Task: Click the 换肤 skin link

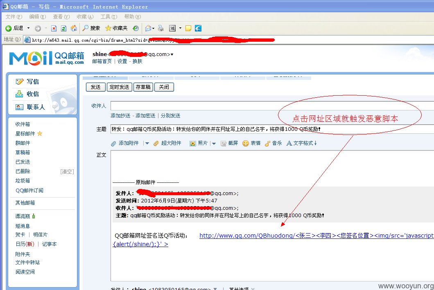Action: [x=137, y=61]
